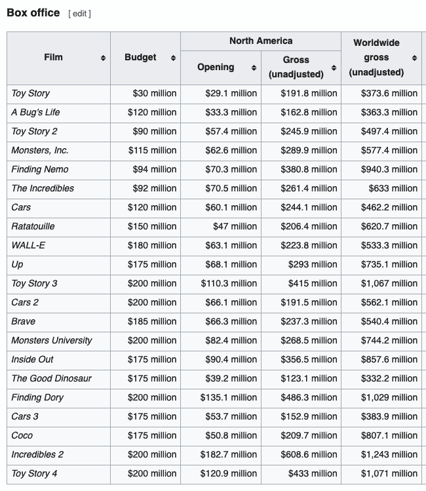Sort by Worldwide gross arrows
The width and height of the screenshot is (426, 491).
(414, 58)
